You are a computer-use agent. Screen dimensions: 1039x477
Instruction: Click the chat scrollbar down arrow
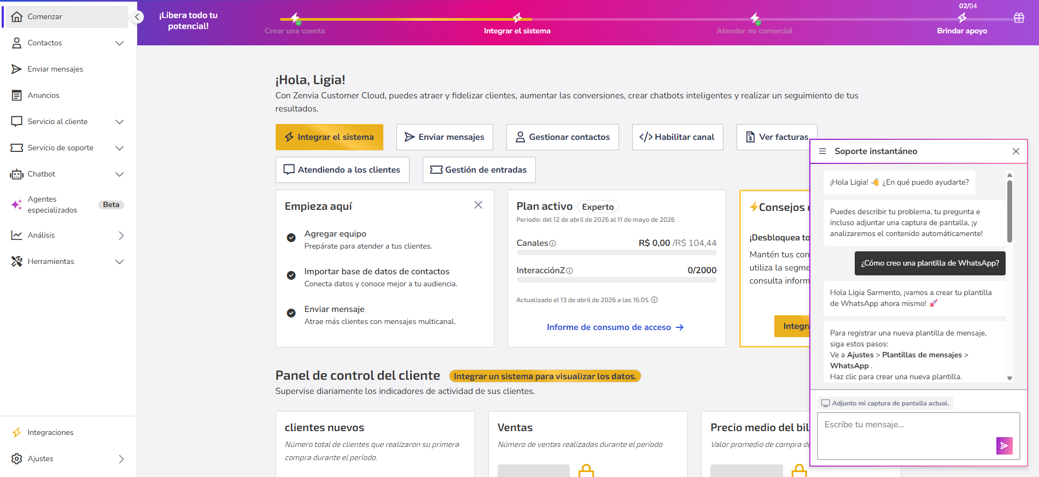coord(1009,378)
